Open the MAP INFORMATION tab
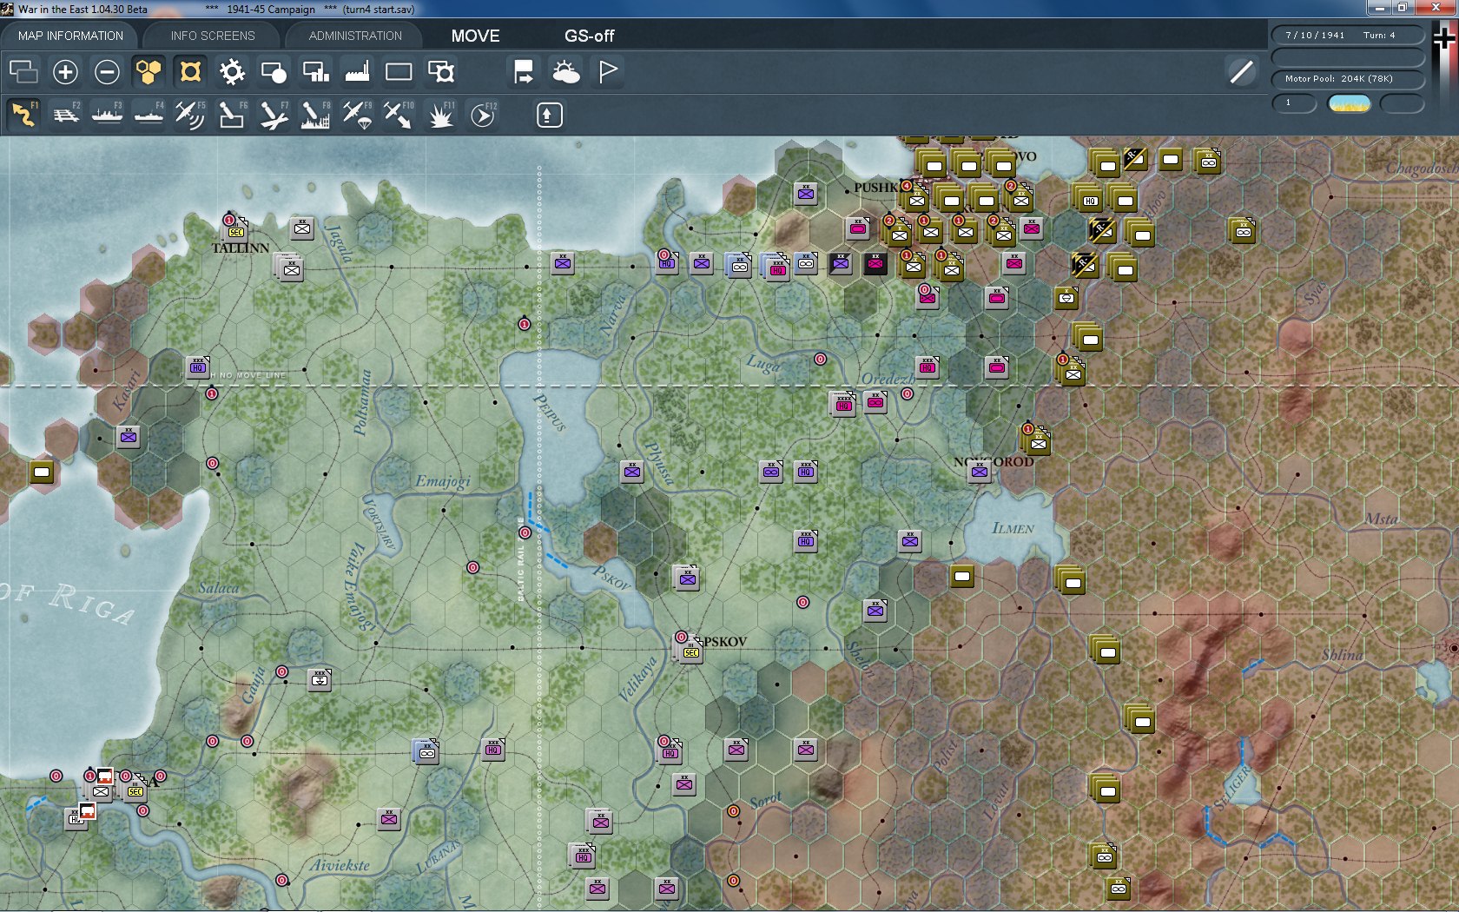The height and width of the screenshot is (912, 1459). click(71, 36)
